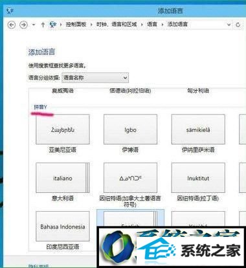The width and height of the screenshot is (246, 268).
Task: Select the Inuktitut Latin language tile
Action: pyautogui.click(x=198, y=177)
